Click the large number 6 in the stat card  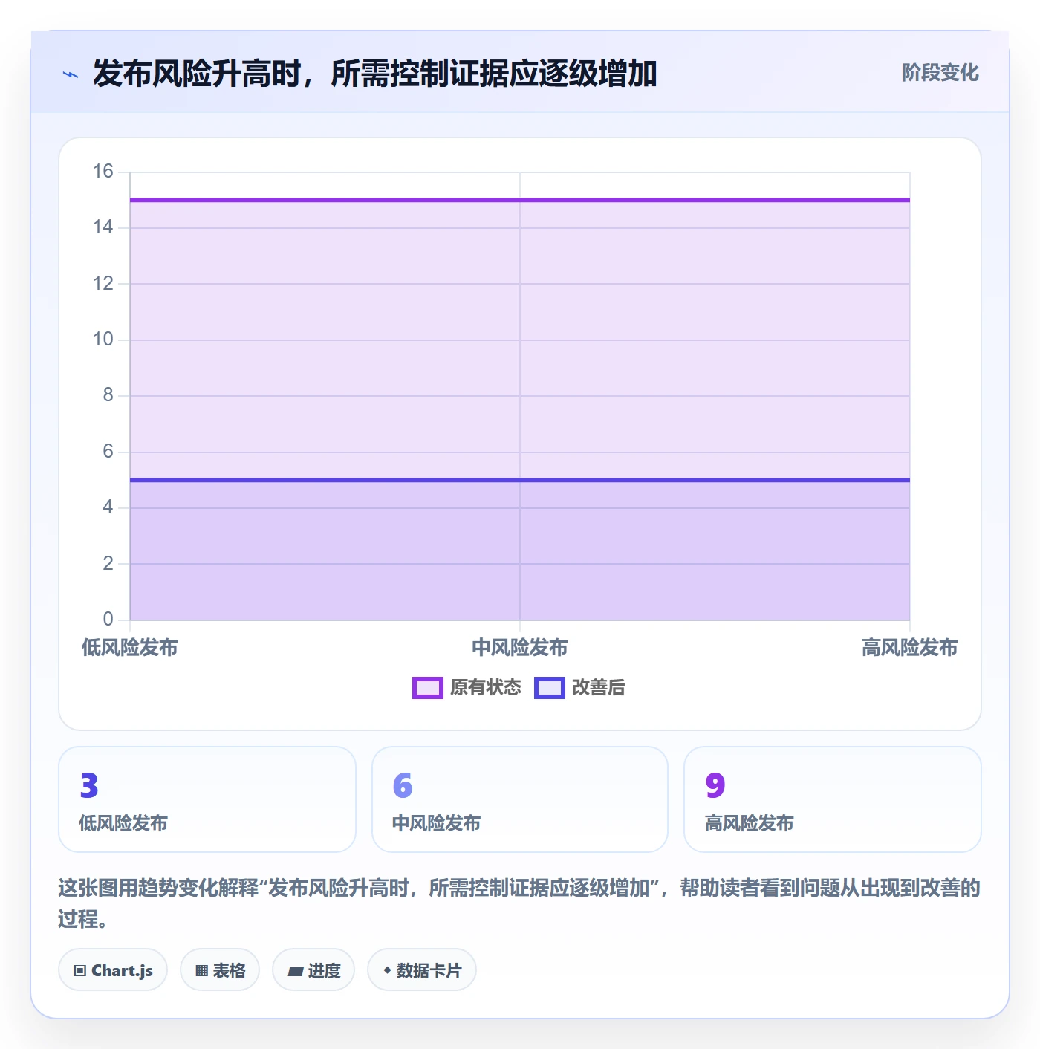tap(403, 785)
